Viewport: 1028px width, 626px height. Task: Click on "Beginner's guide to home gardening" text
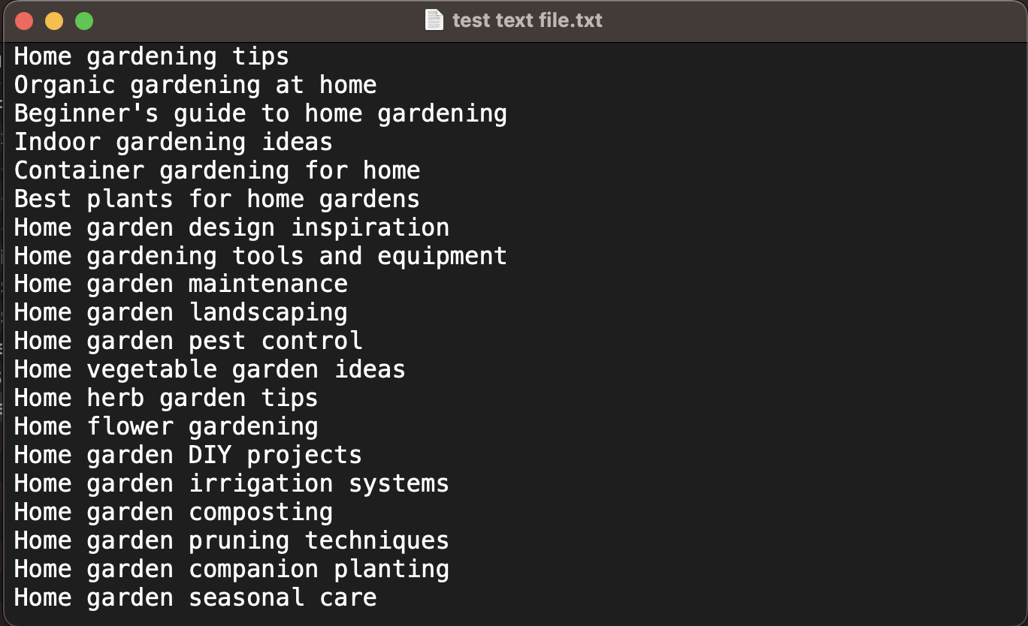point(261,114)
